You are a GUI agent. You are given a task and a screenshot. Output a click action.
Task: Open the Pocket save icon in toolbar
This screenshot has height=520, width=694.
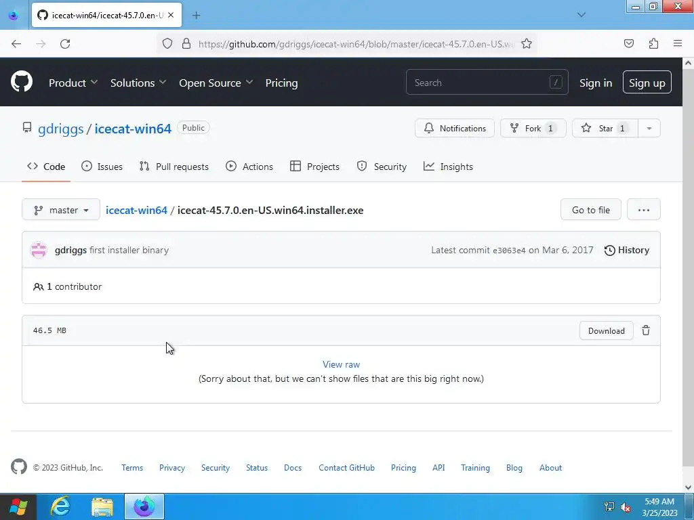point(628,43)
